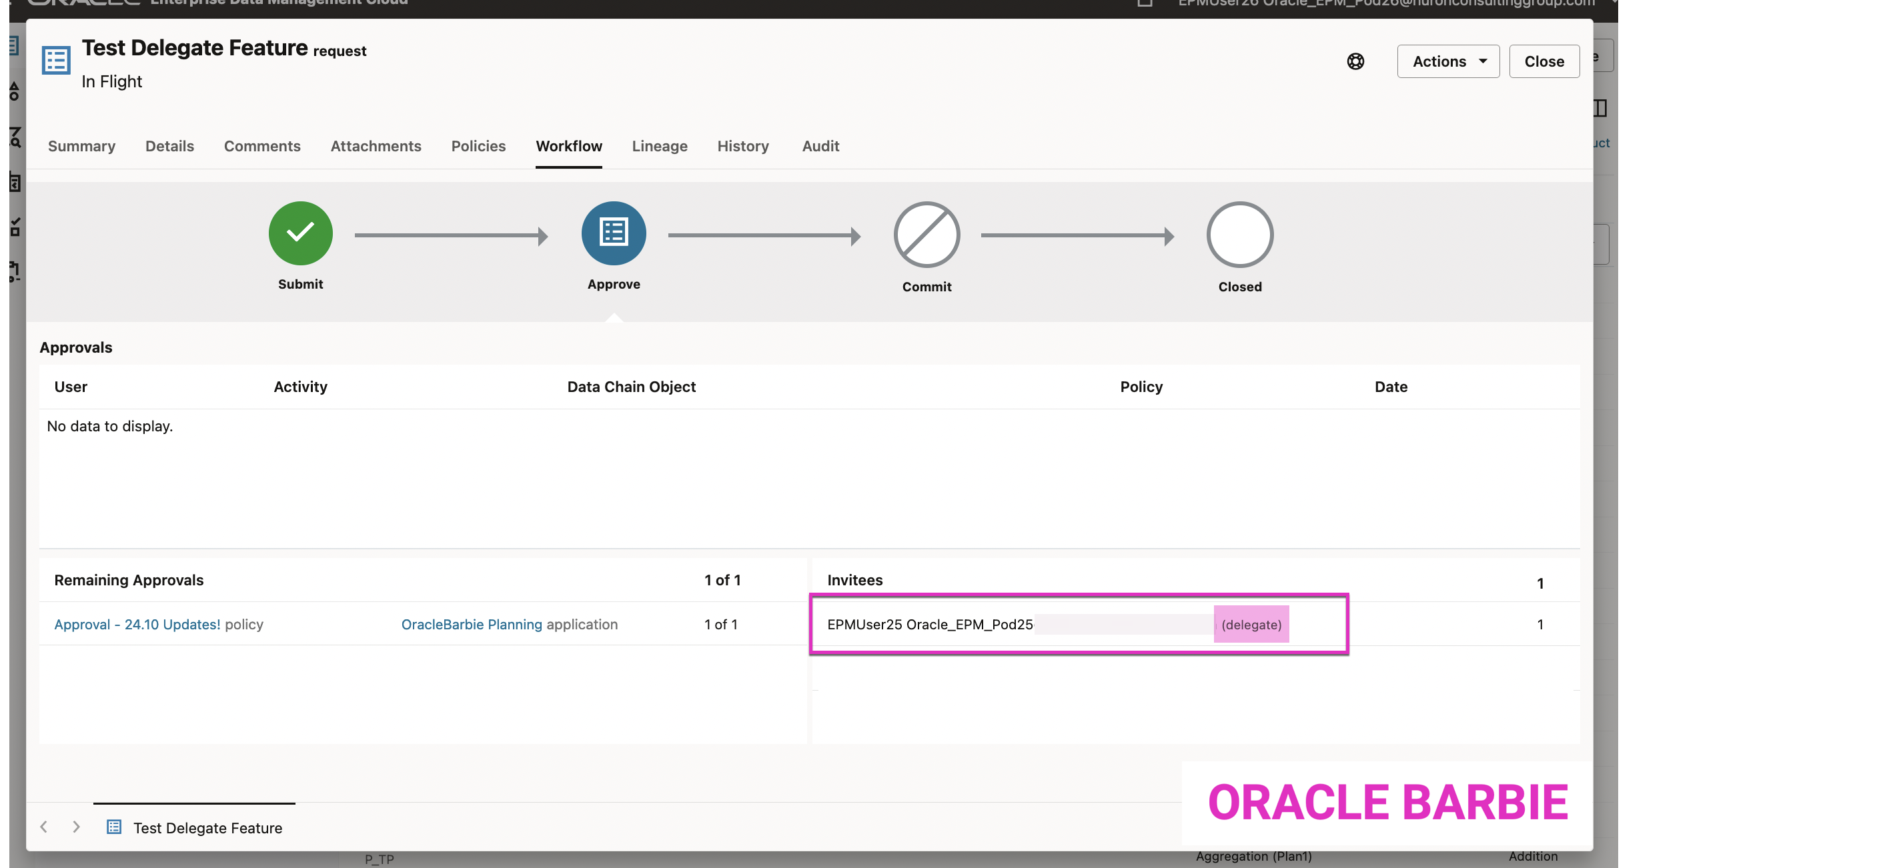Image resolution: width=1891 pixels, height=868 pixels.
Task: Click the Closed stage circle icon
Action: (1239, 235)
